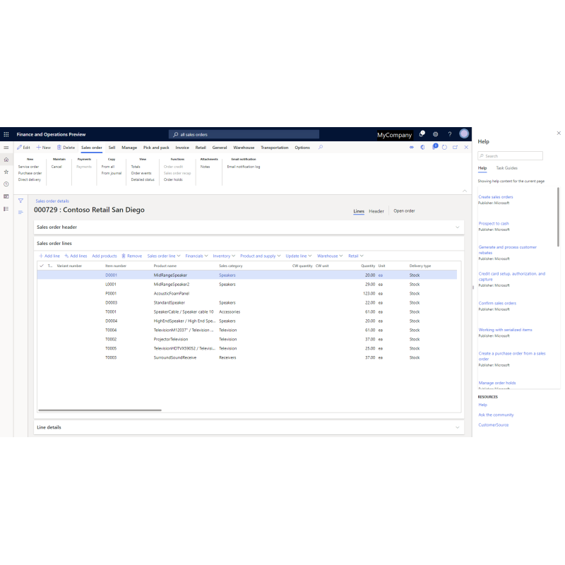
Task: Click the action pane search magnifier icon
Action: (321, 147)
